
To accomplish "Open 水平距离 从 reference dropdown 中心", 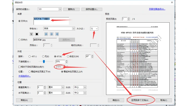I will (80, 93).
